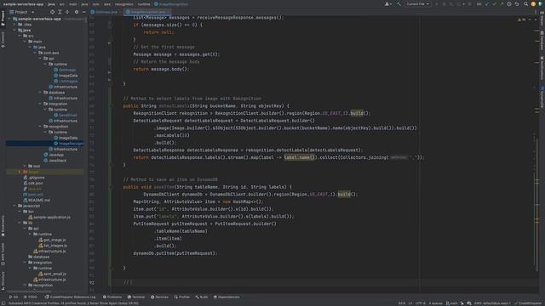
Task: Open the Current File run configuration dropdown
Action: pyautogui.click(x=417, y=4)
